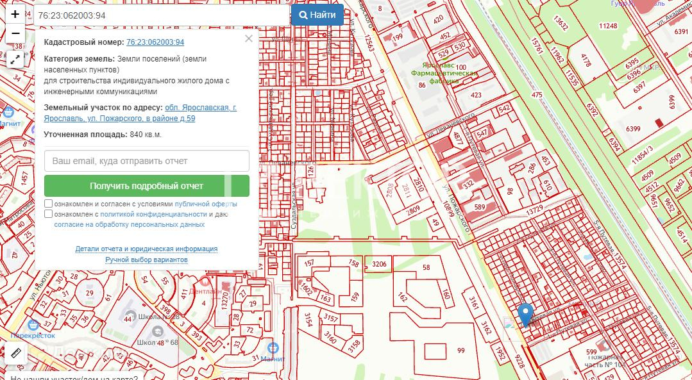The image size is (692, 380).
Task: Close the cadastral info panel
Action: pyautogui.click(x=248, y=38)
